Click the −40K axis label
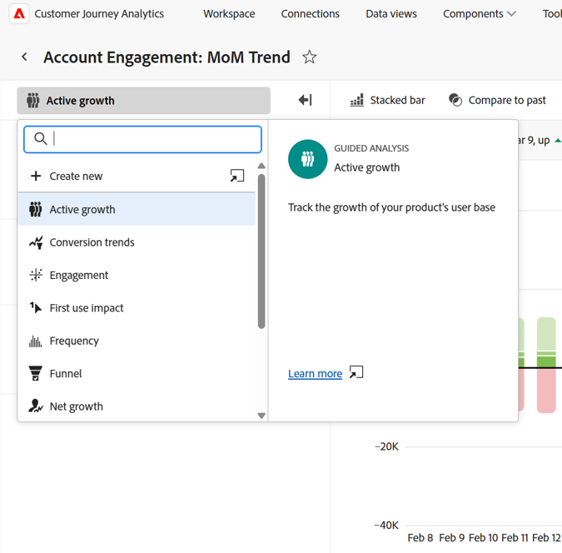The height and width of the screenshot is (553, 562). tap(386, 526)
